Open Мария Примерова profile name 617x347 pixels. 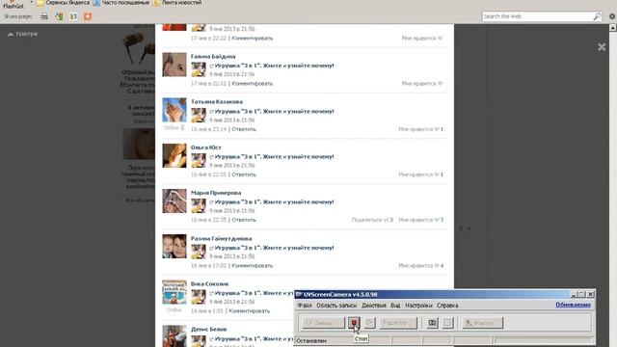tap(216, 193)
